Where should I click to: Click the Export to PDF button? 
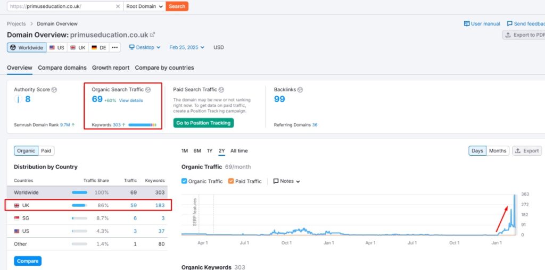[524, 35]
